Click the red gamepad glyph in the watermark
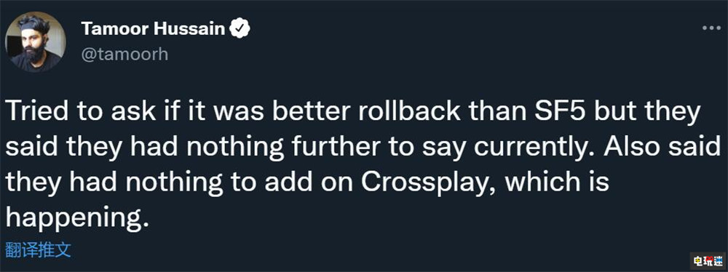Viewport: 728px width, 272px height. (x=709, y=259)
